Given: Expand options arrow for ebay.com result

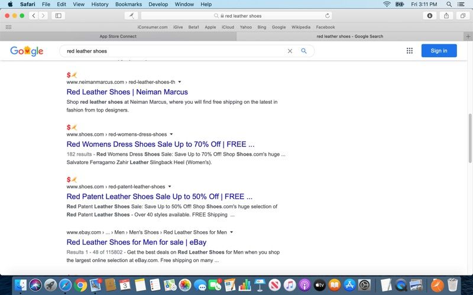Looking at the screenshot, I should pos(231,232).
